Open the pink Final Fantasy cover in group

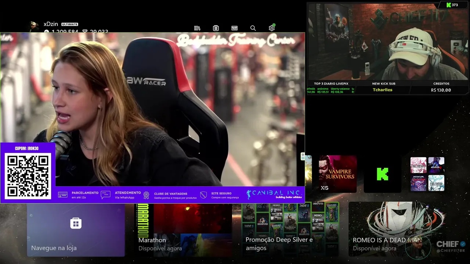click(x=418, y=165)
